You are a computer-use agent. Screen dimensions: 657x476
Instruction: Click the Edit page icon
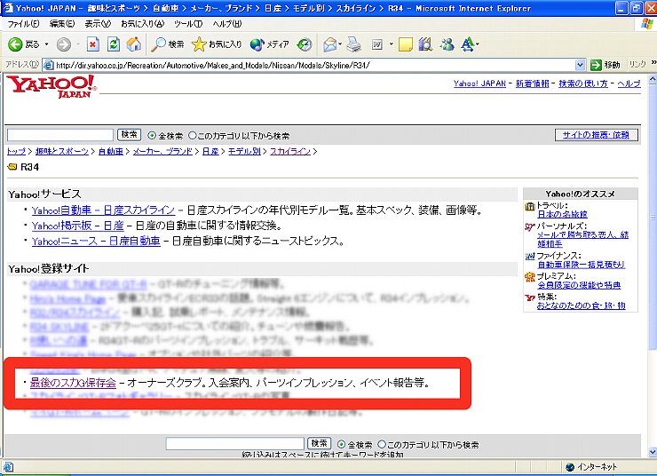(x=377, y=44)
